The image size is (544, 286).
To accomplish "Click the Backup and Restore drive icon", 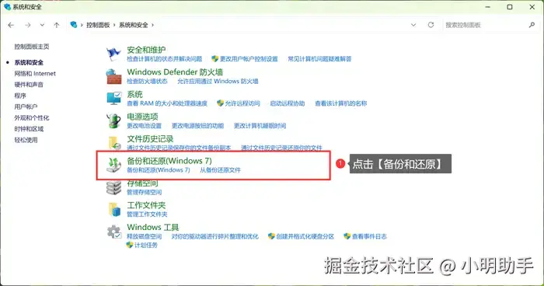I will (113, 165).
